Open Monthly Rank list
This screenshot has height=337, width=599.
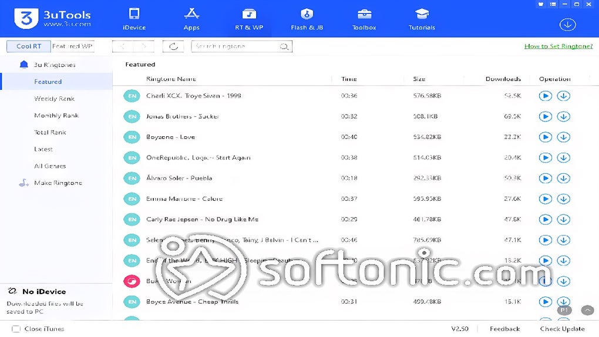click(56, 116)
